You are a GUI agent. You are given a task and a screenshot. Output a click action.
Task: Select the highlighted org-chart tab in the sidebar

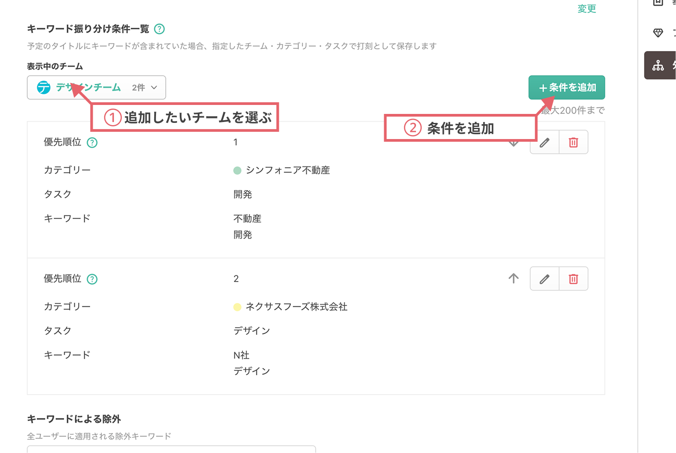pos(658,65)
